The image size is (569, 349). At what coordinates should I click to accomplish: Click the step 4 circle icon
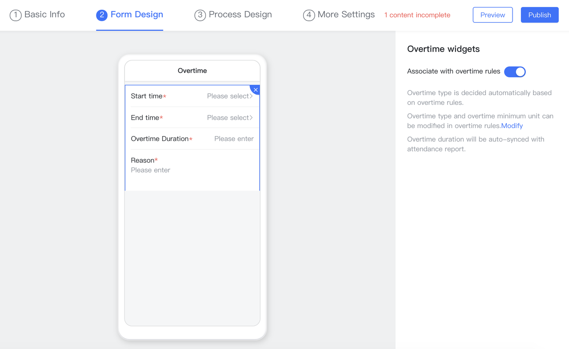tap(309, 15)
